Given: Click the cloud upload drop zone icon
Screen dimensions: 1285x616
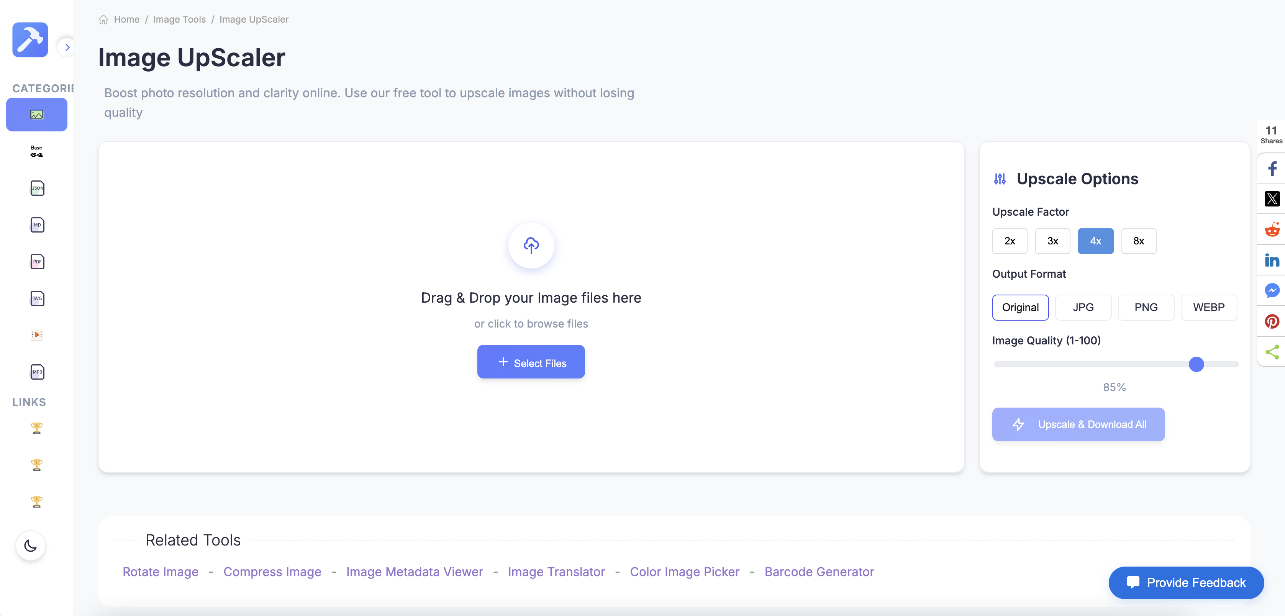Looking at the screenshot, I should (531, 245).
